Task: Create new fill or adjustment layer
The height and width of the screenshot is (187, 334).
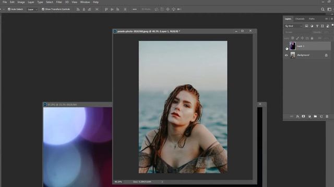Action: click(x=309, y=116)
